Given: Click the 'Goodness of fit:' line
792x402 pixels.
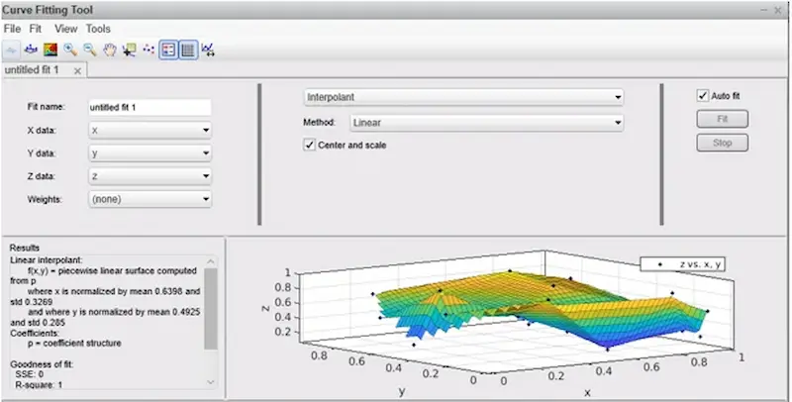Looking at the screenshot, I should pos(42,364).
